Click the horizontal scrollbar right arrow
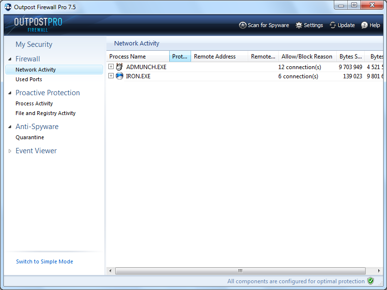 point(380,271)
